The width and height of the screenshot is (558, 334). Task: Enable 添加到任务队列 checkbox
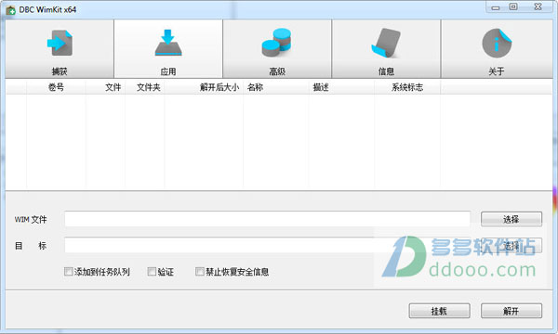click(68, 272)
